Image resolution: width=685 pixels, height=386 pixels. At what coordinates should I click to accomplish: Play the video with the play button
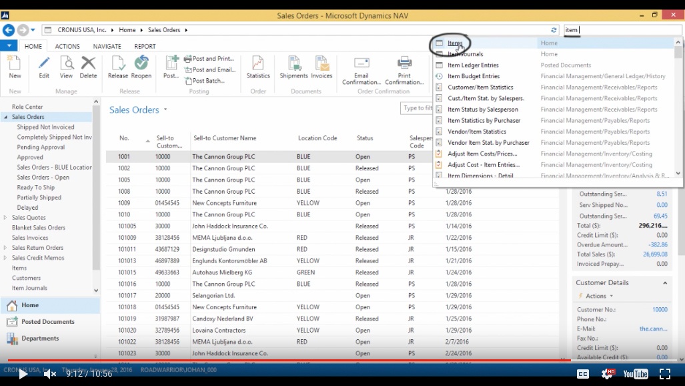[23, 374]
